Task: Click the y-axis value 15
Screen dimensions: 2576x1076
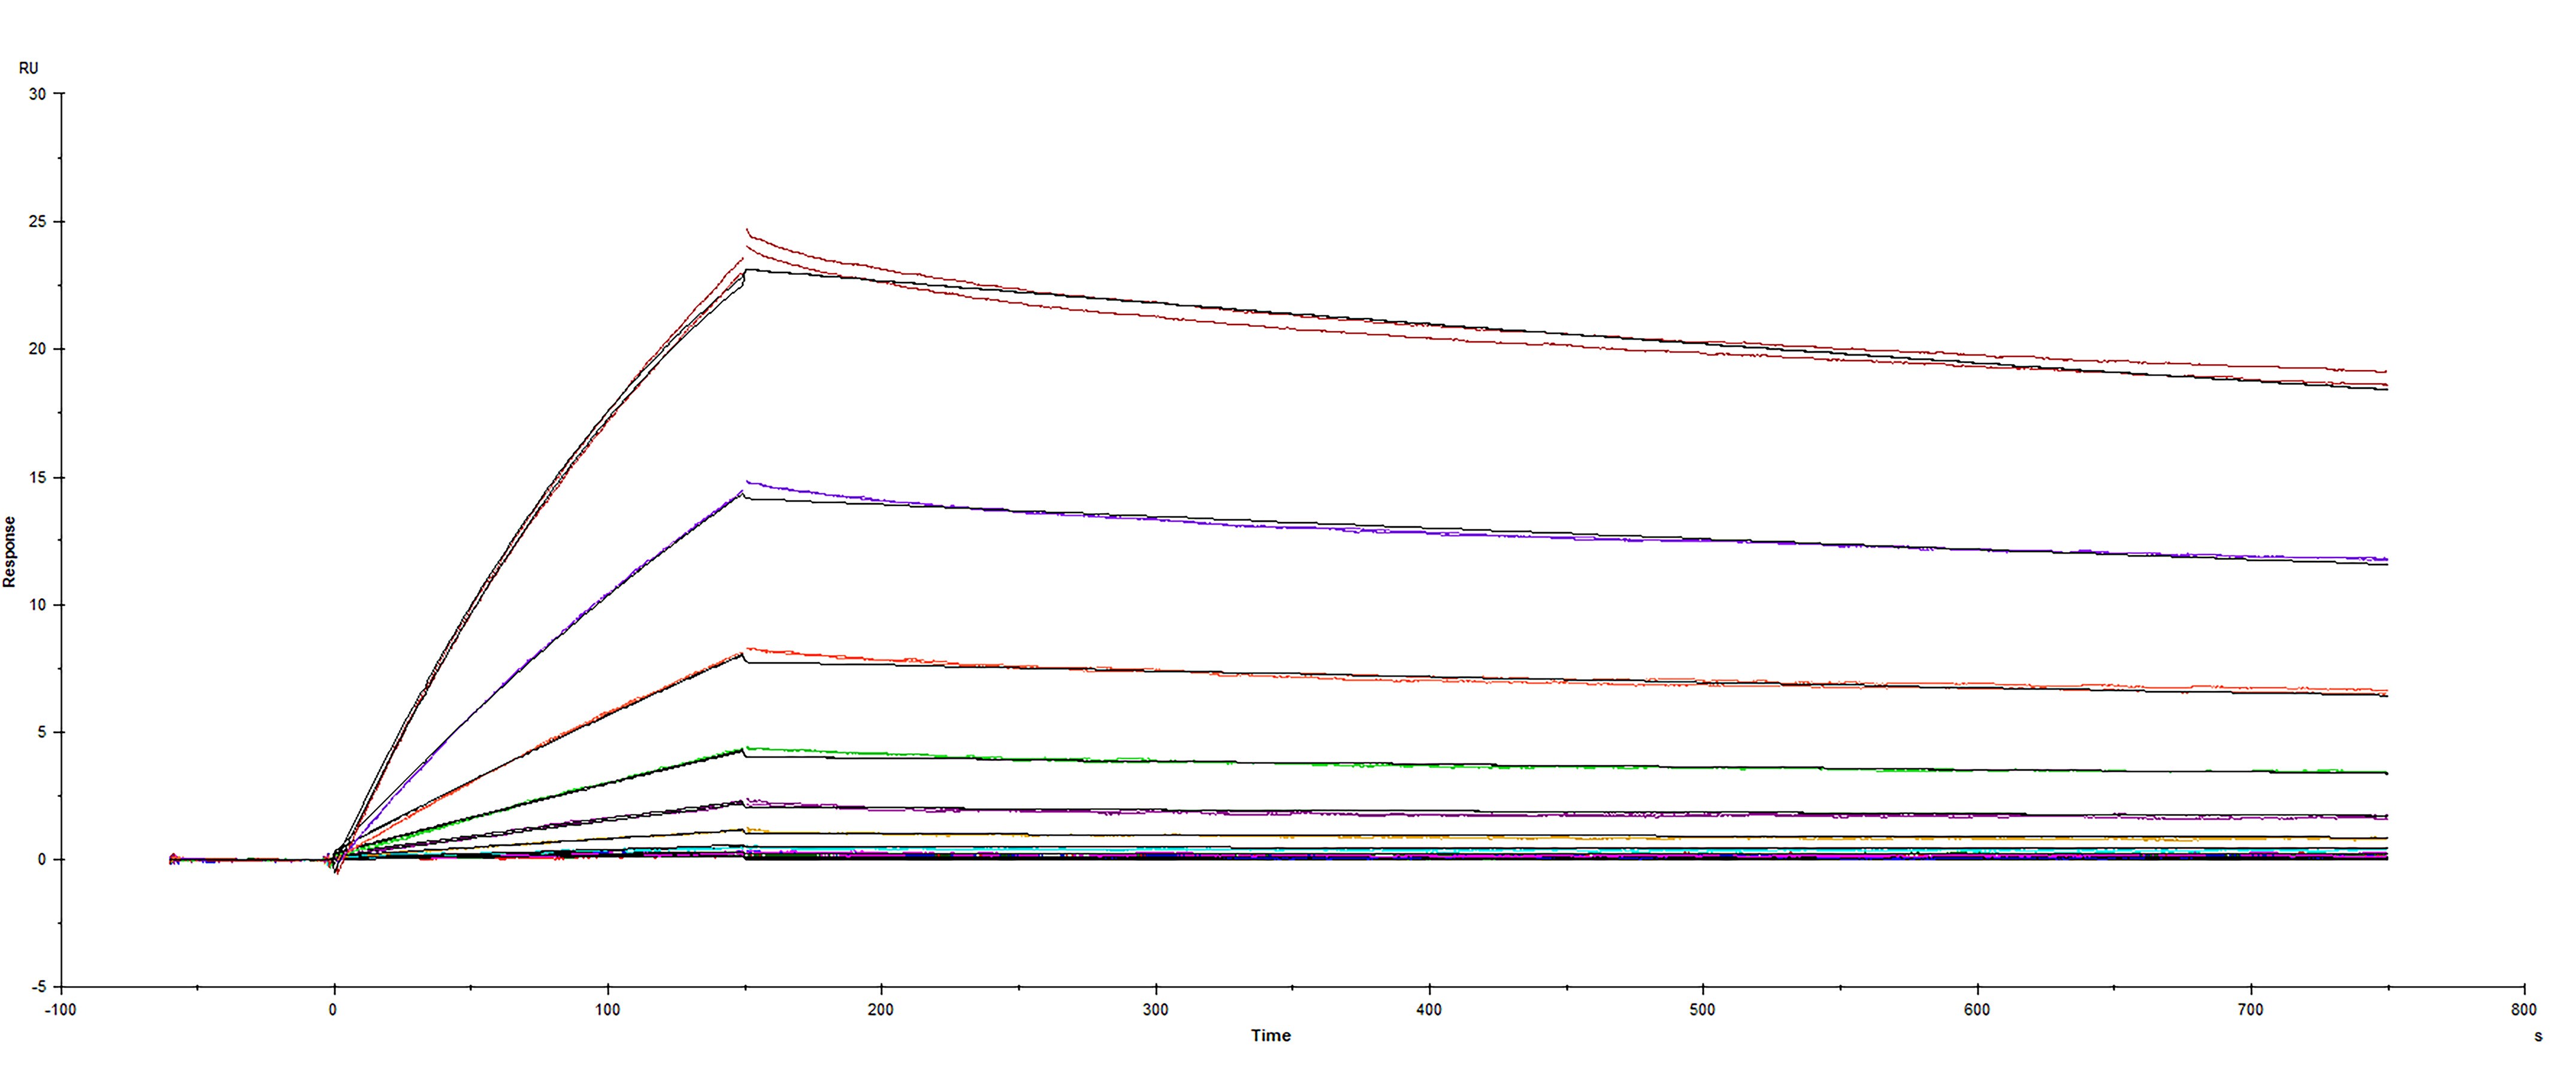Action: click(38, 478)
